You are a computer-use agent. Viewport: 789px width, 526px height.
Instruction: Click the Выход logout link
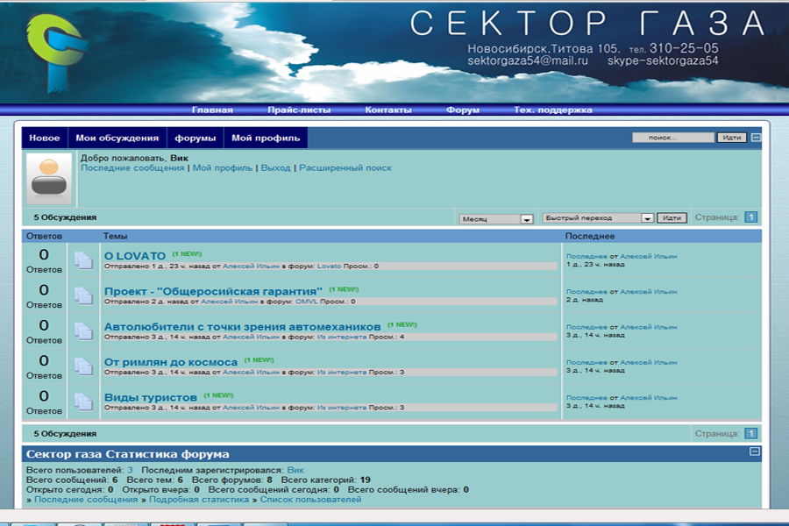(275, 167)
